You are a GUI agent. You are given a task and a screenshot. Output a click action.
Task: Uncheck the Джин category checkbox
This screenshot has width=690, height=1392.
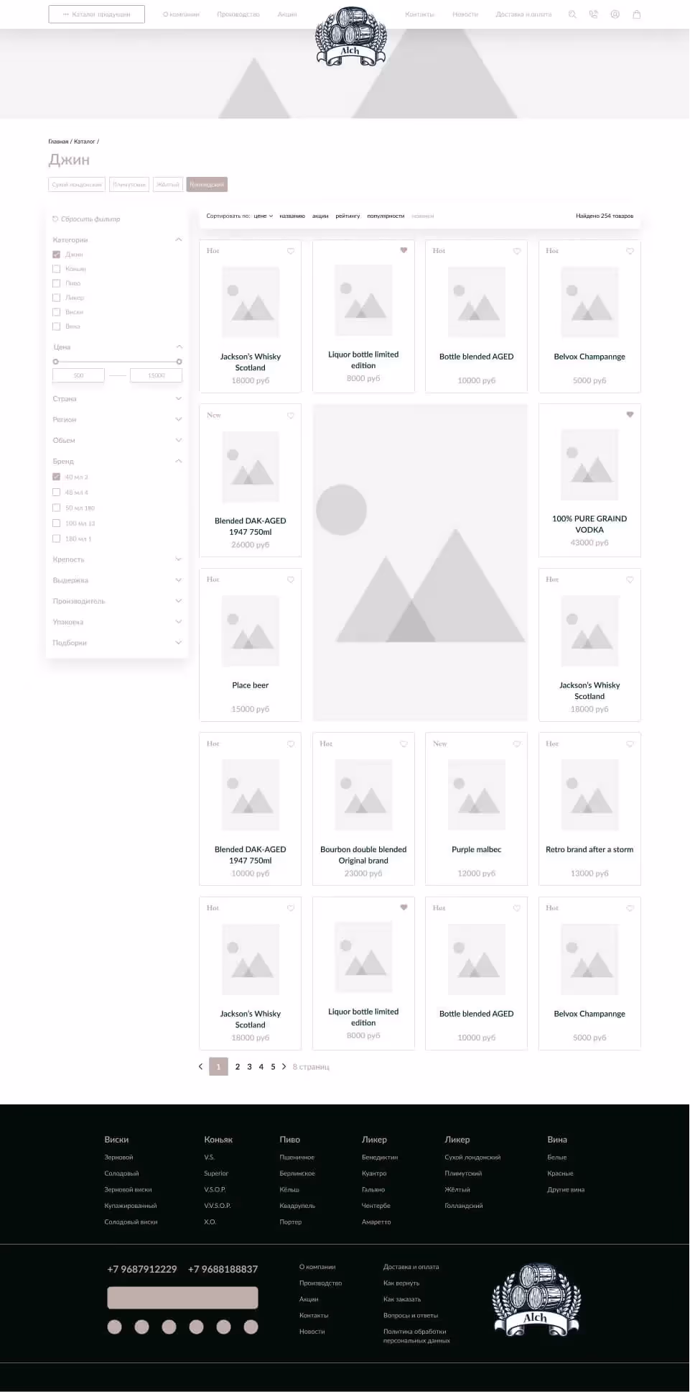56,255
